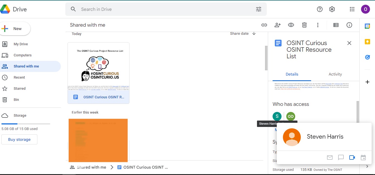Open Settings gear icon
This screenshot has width=375, height=175.
tap(332, 9)
